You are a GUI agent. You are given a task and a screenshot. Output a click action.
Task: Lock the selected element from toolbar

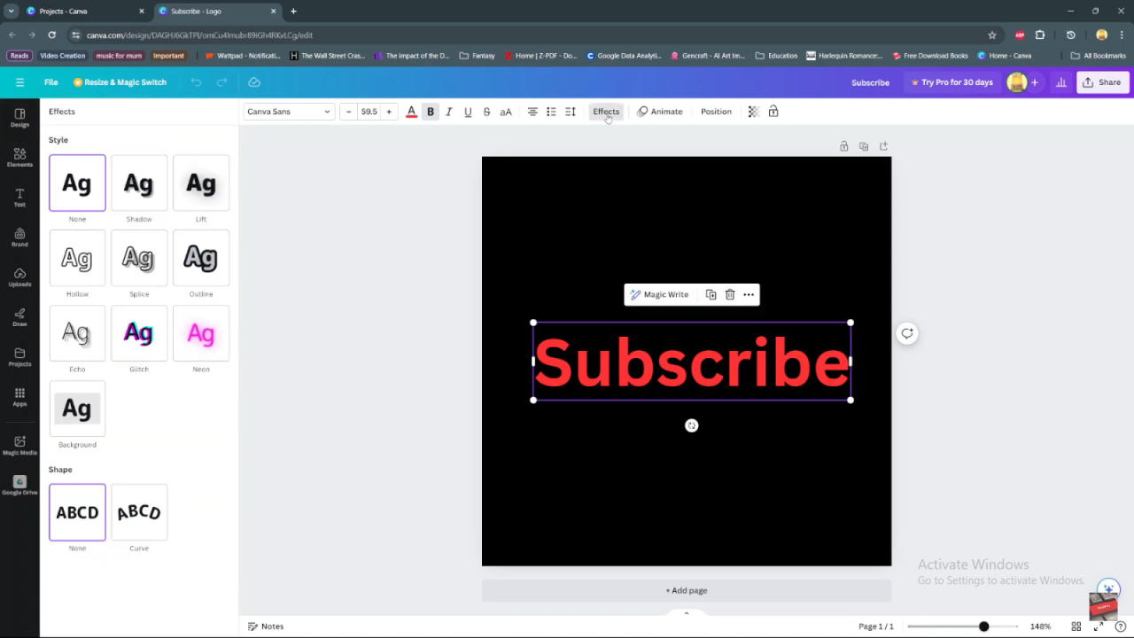[773, 112]
